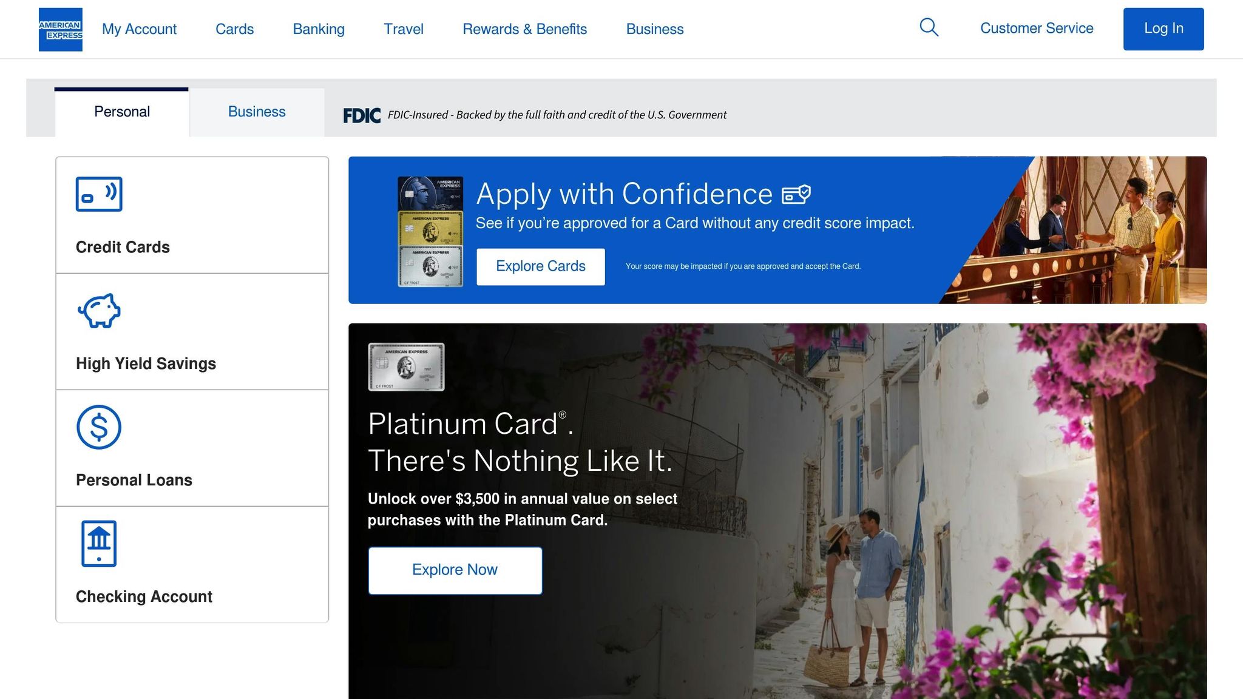Expand the Banking menu

[319, 29]
